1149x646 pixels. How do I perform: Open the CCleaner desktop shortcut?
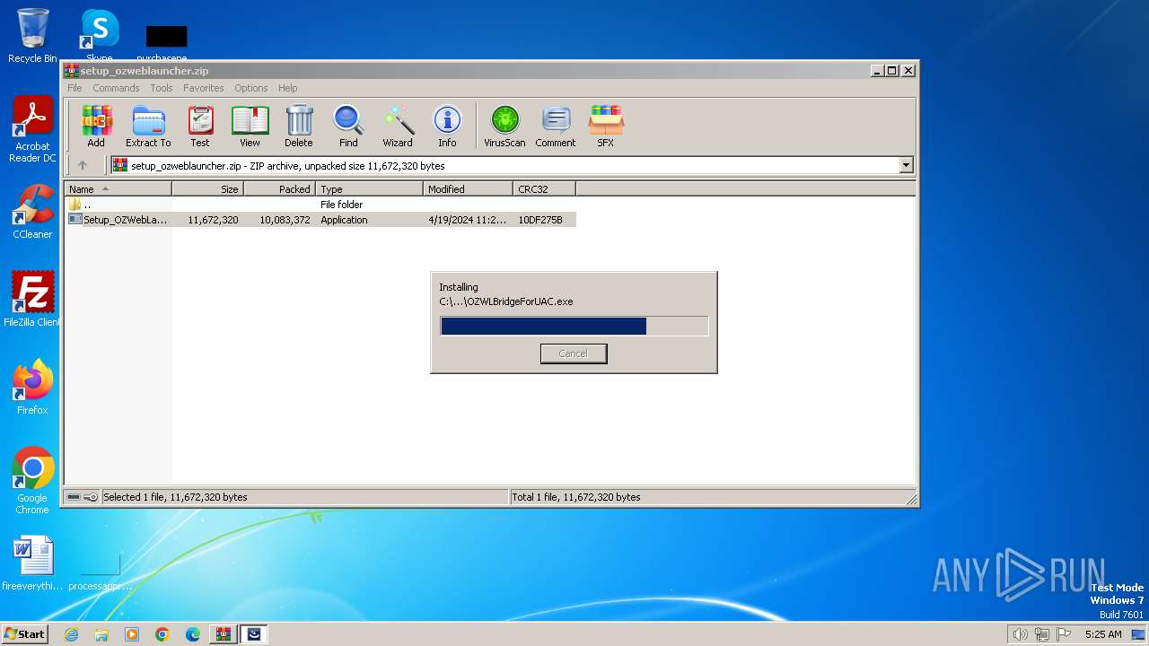point(32,212)
